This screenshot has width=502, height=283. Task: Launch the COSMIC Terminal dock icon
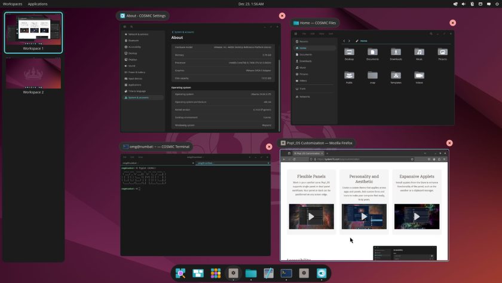tap(286, 273)
